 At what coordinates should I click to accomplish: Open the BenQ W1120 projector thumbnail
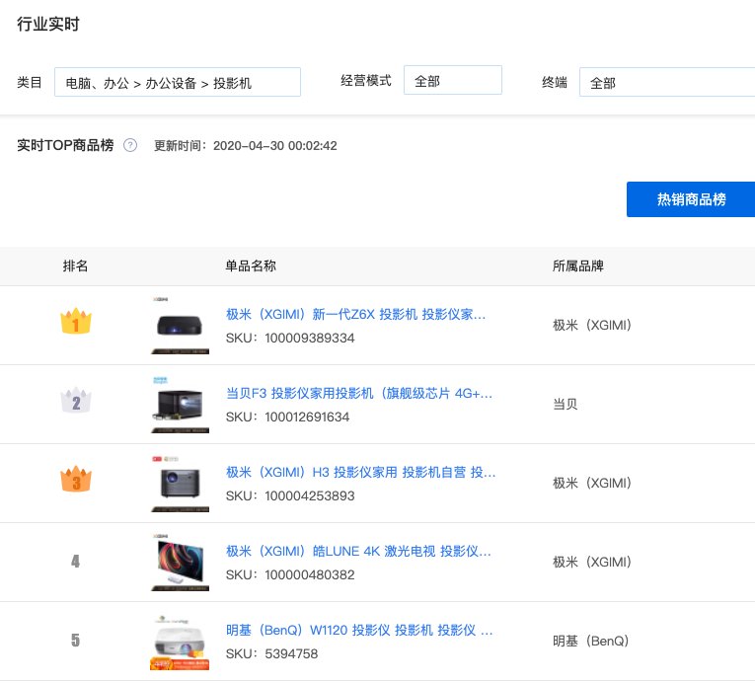(182, 642)
